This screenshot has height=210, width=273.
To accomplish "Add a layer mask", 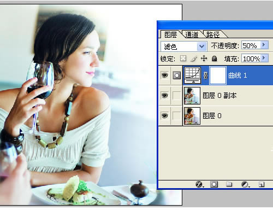I will click(214, 184).
